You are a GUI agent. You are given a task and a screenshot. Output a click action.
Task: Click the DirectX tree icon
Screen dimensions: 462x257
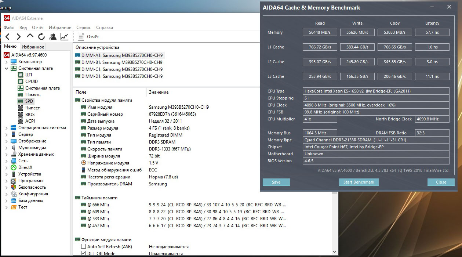[14, 167]
